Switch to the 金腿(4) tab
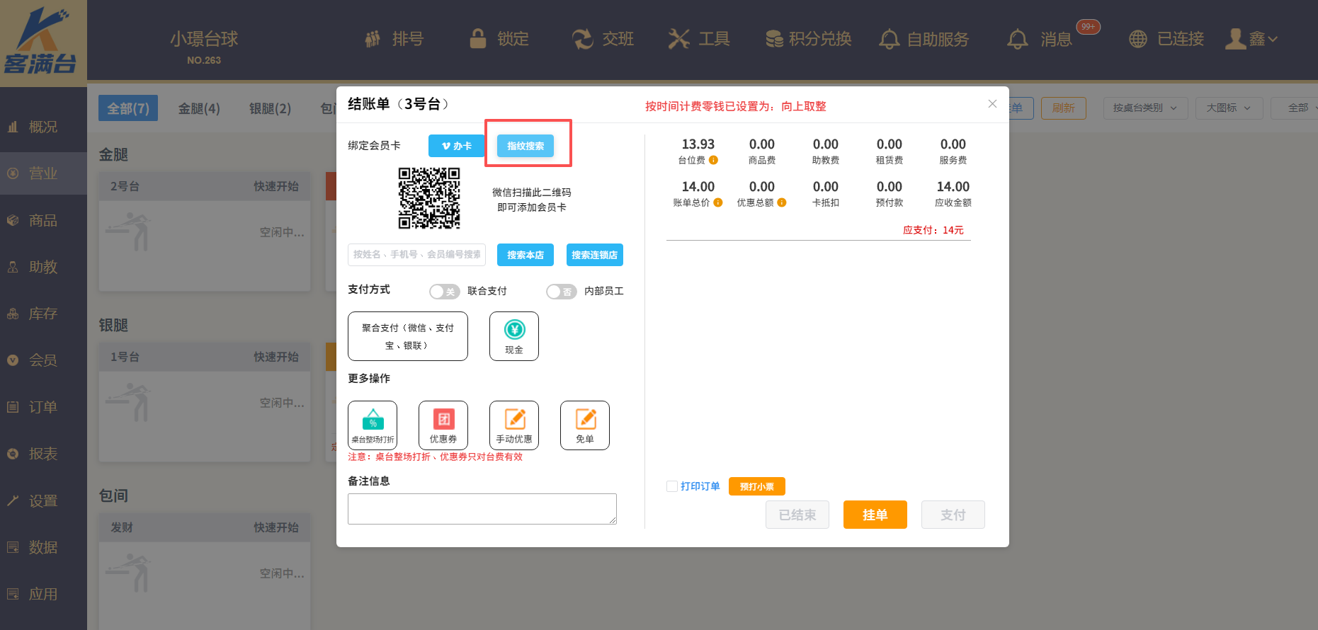This screenshot has width=1318, height=630. pyautogui.click(x=199, y=108)
